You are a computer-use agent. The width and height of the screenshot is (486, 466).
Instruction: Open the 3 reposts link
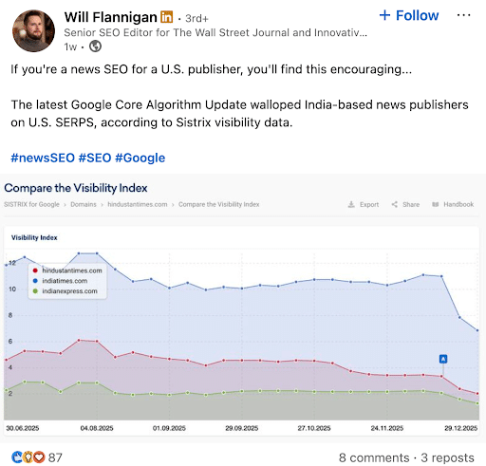(447, 457)
